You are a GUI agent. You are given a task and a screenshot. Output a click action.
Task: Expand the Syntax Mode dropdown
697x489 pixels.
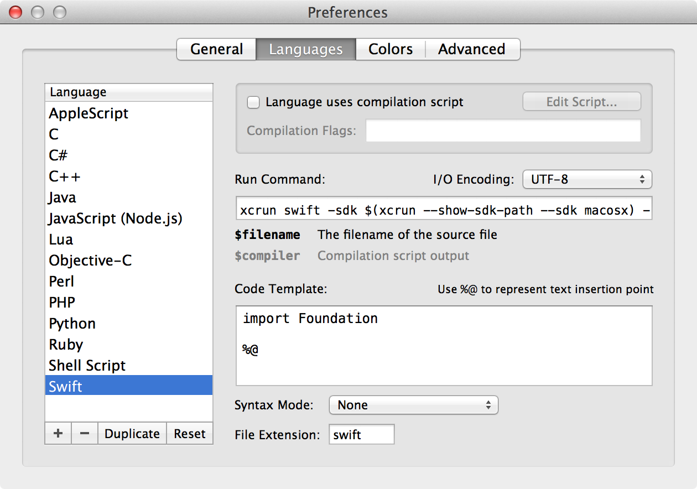click(413, 405)
